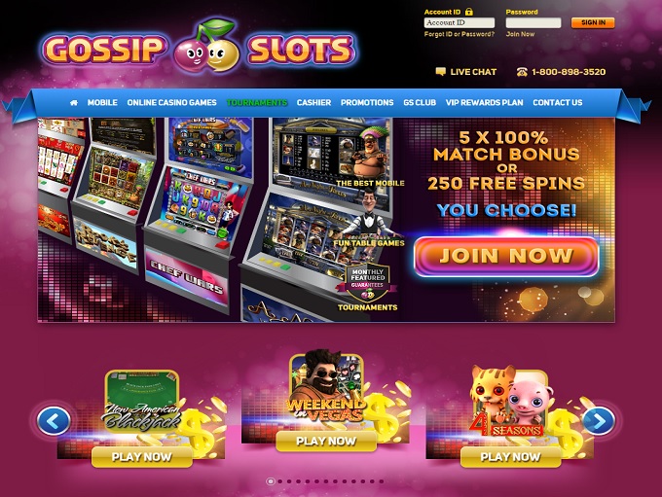Select the first carousel pagination dot
662x497 pixels.
point(271,481)
